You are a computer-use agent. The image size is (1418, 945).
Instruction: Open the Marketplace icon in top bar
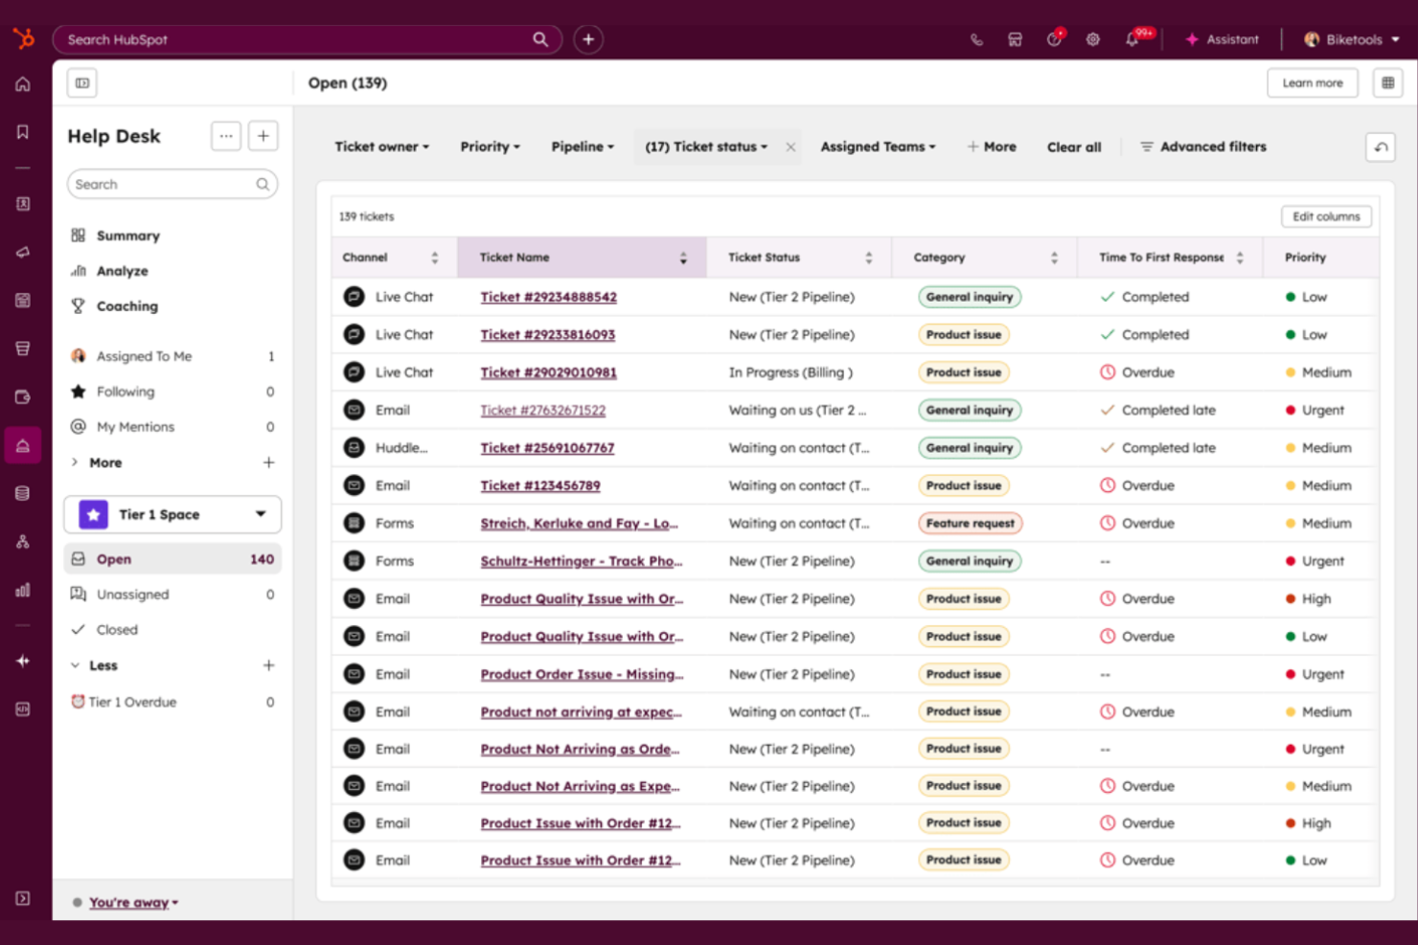tap(1015, 39)
